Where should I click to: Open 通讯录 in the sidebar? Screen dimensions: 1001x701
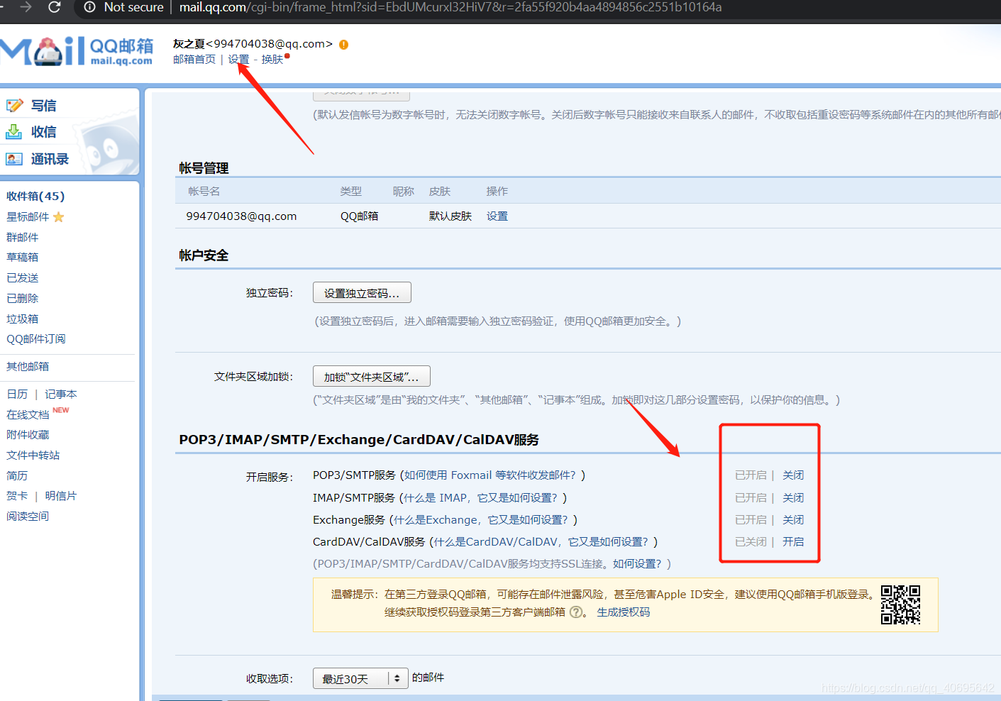pyautogui.click(x=50, y=159)
